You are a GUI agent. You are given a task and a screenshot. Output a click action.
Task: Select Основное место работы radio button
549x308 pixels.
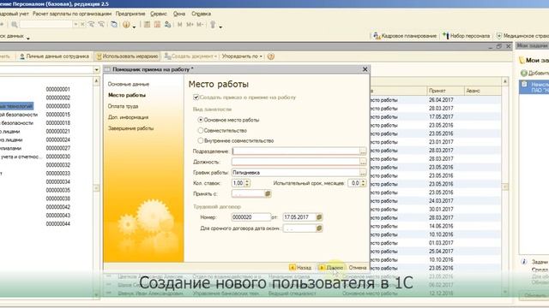pyautogui.click(x=201, y=120)
